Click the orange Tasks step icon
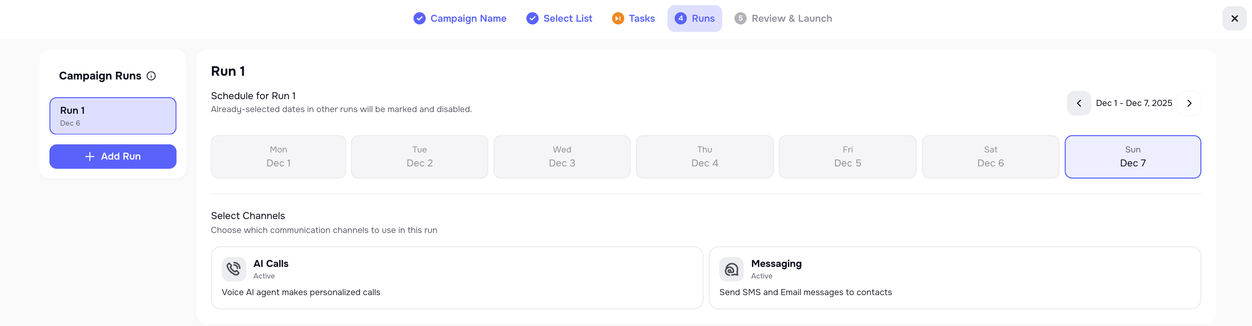This screenshot has width=1252, height=326. click(618, 18)
